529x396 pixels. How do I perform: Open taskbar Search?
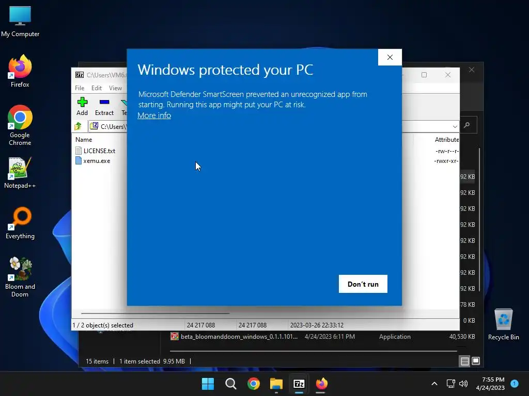[x=231, y=384]
